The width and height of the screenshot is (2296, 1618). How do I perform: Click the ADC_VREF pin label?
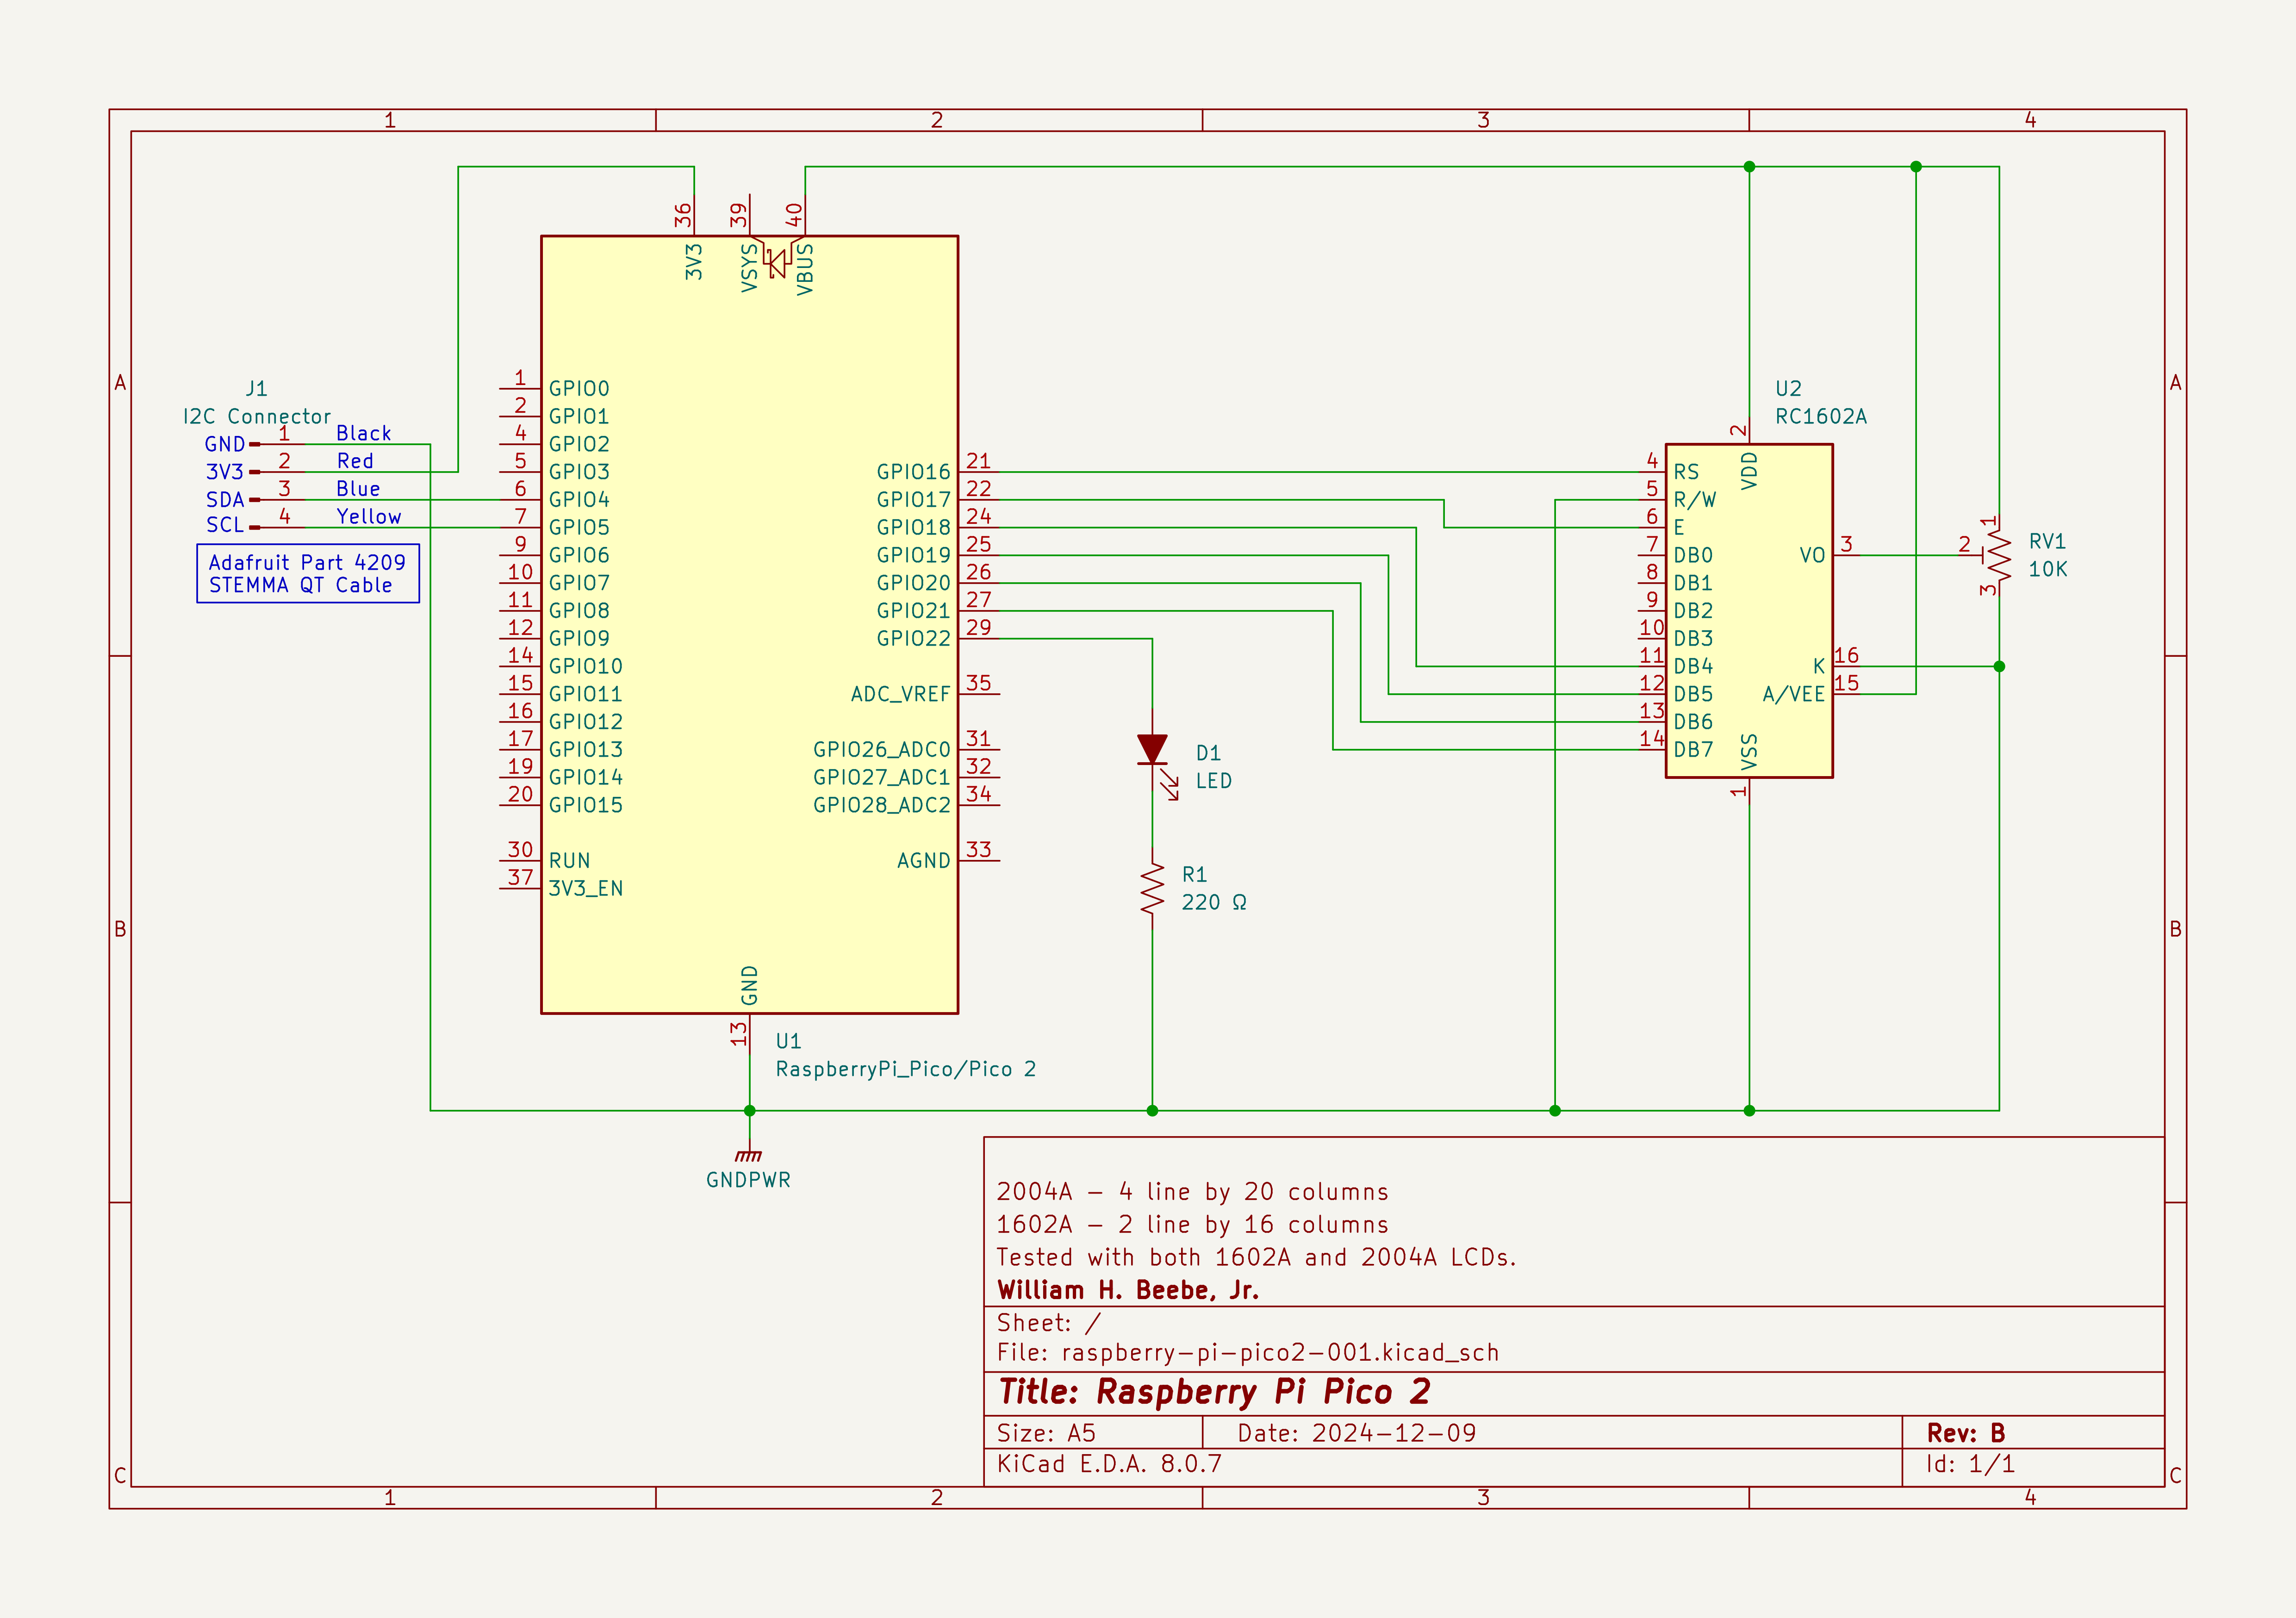[900, 694]
